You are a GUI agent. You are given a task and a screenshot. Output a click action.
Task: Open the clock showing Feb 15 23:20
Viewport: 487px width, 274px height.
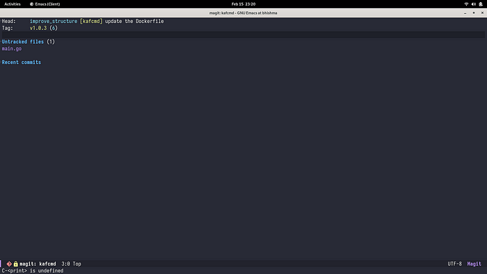(243, 4)
